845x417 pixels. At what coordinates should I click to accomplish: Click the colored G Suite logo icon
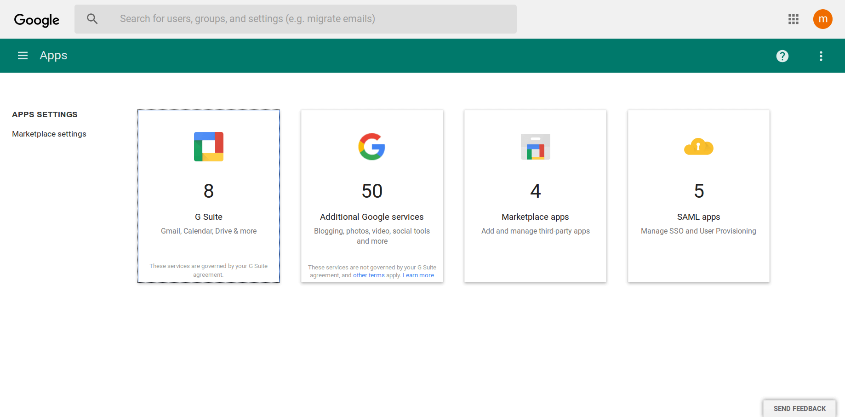click(x=208, y=146)
